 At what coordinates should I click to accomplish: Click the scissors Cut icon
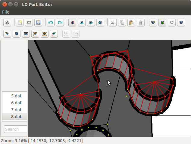[112, 23]
